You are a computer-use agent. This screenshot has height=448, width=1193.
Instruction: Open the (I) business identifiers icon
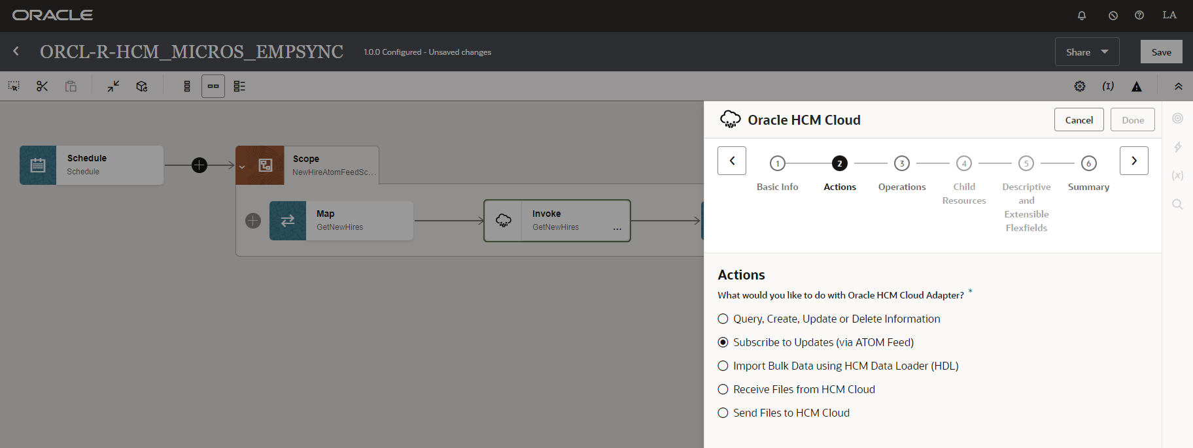tap(1108, 86)
